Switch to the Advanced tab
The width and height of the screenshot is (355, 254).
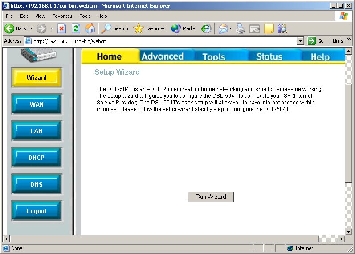click(163, 56)
